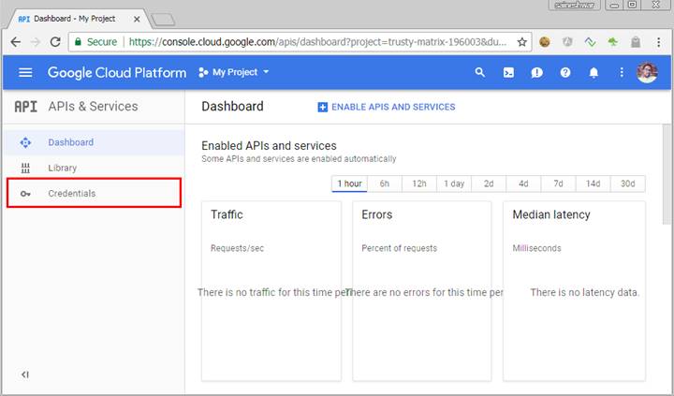Image resolution: width=674 pixels, height=396 pixels.
Task: Click the 'Enabled APIs and services' heading
Action: pyautogui.click(x=269, y=146)
